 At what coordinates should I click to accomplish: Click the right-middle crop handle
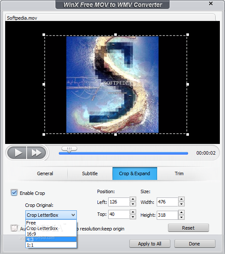point(188,84)
